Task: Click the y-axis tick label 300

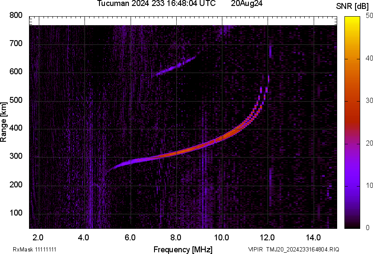Action: pyautogui.click(x=16, y=156)
